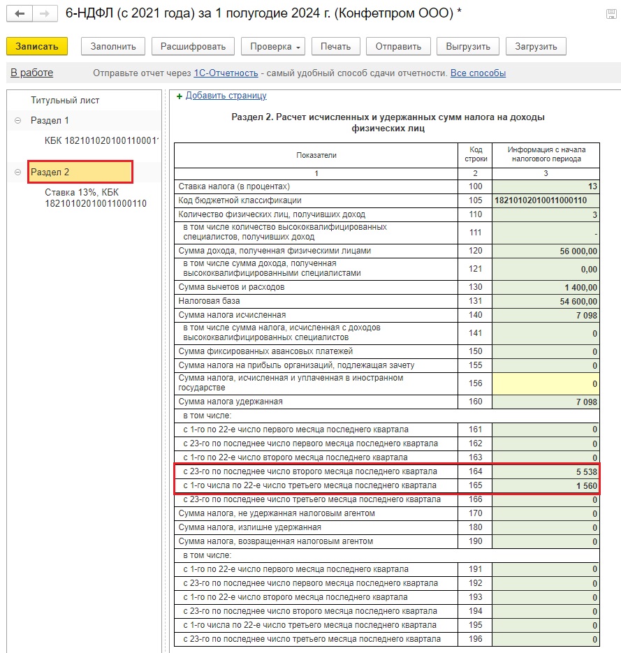Image resolution: width=621 pixels, height=653 pixels.
Task: Click the line 163 value field
Action: click(x=546, y=457)
